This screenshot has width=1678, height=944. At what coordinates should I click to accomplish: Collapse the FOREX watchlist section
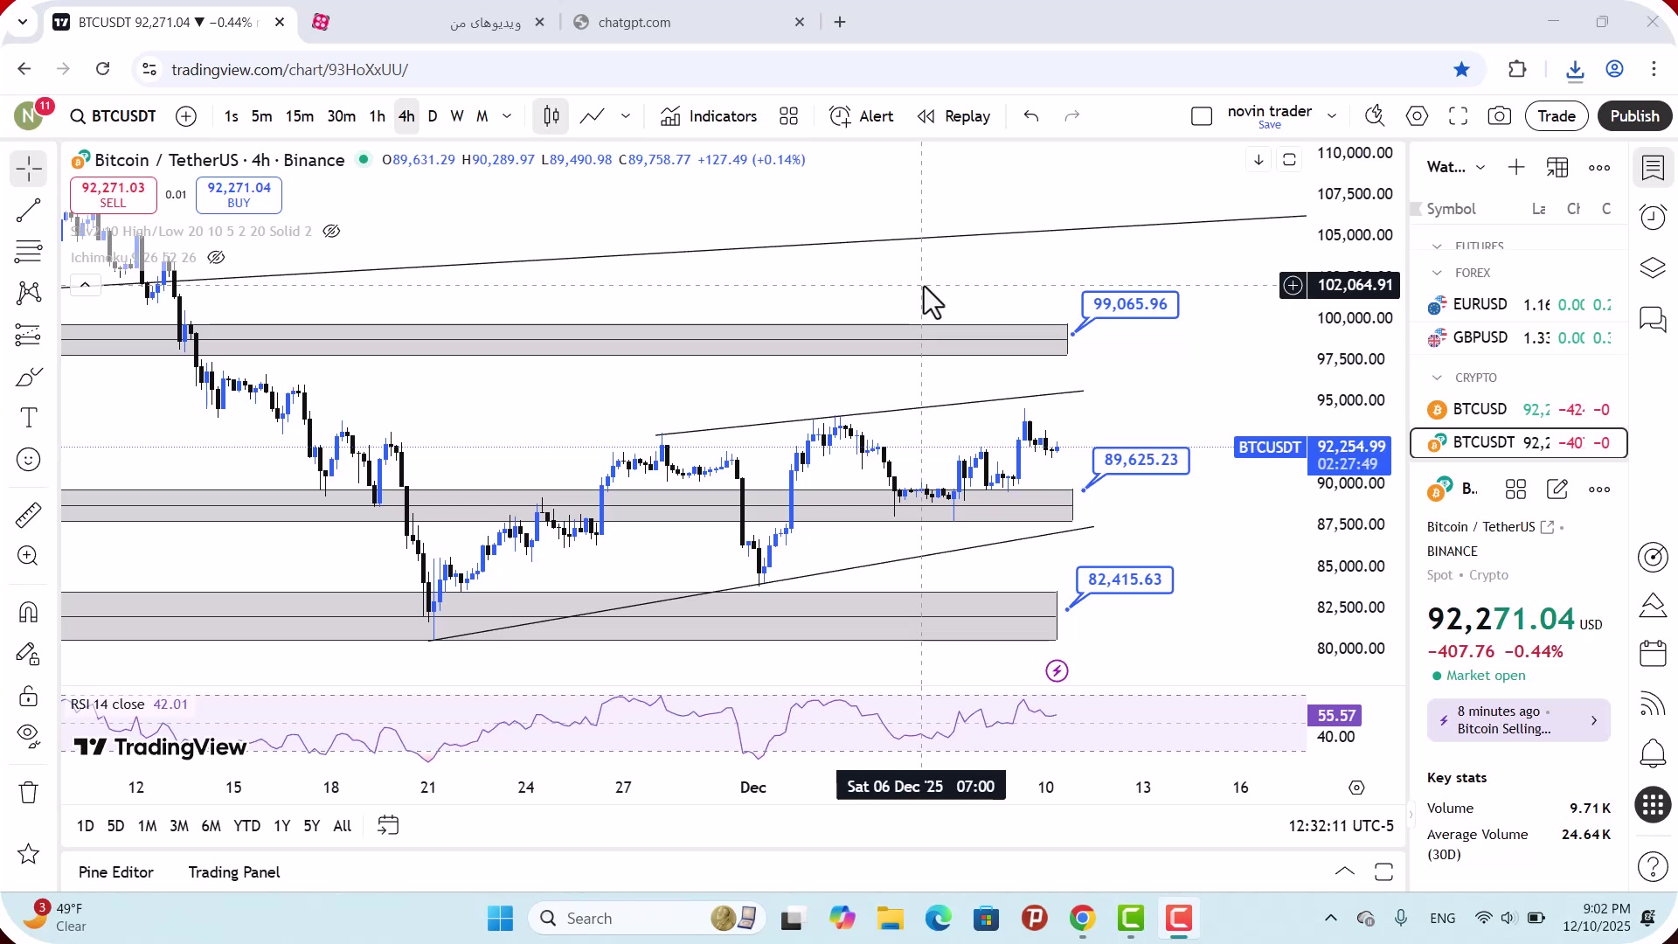point(1437,274)
